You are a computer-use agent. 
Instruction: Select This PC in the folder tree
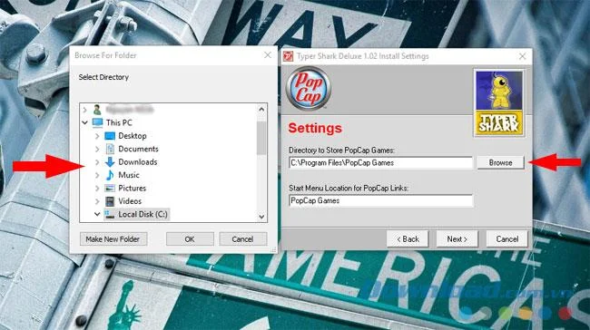tap(119, 122)
